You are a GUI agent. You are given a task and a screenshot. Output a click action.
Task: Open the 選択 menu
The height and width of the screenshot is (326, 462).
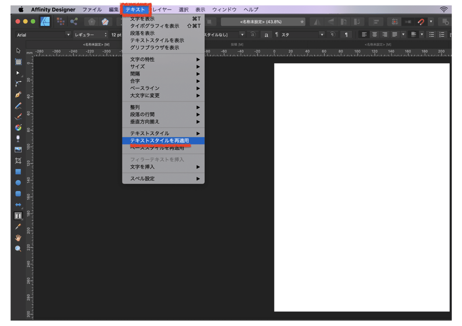(x=184, y=9)
